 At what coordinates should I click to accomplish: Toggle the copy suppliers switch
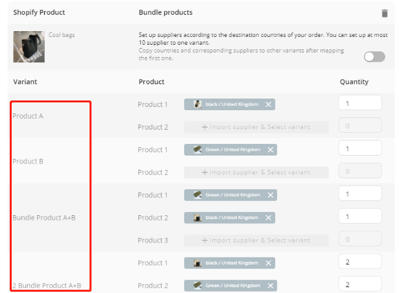[374, 57]
